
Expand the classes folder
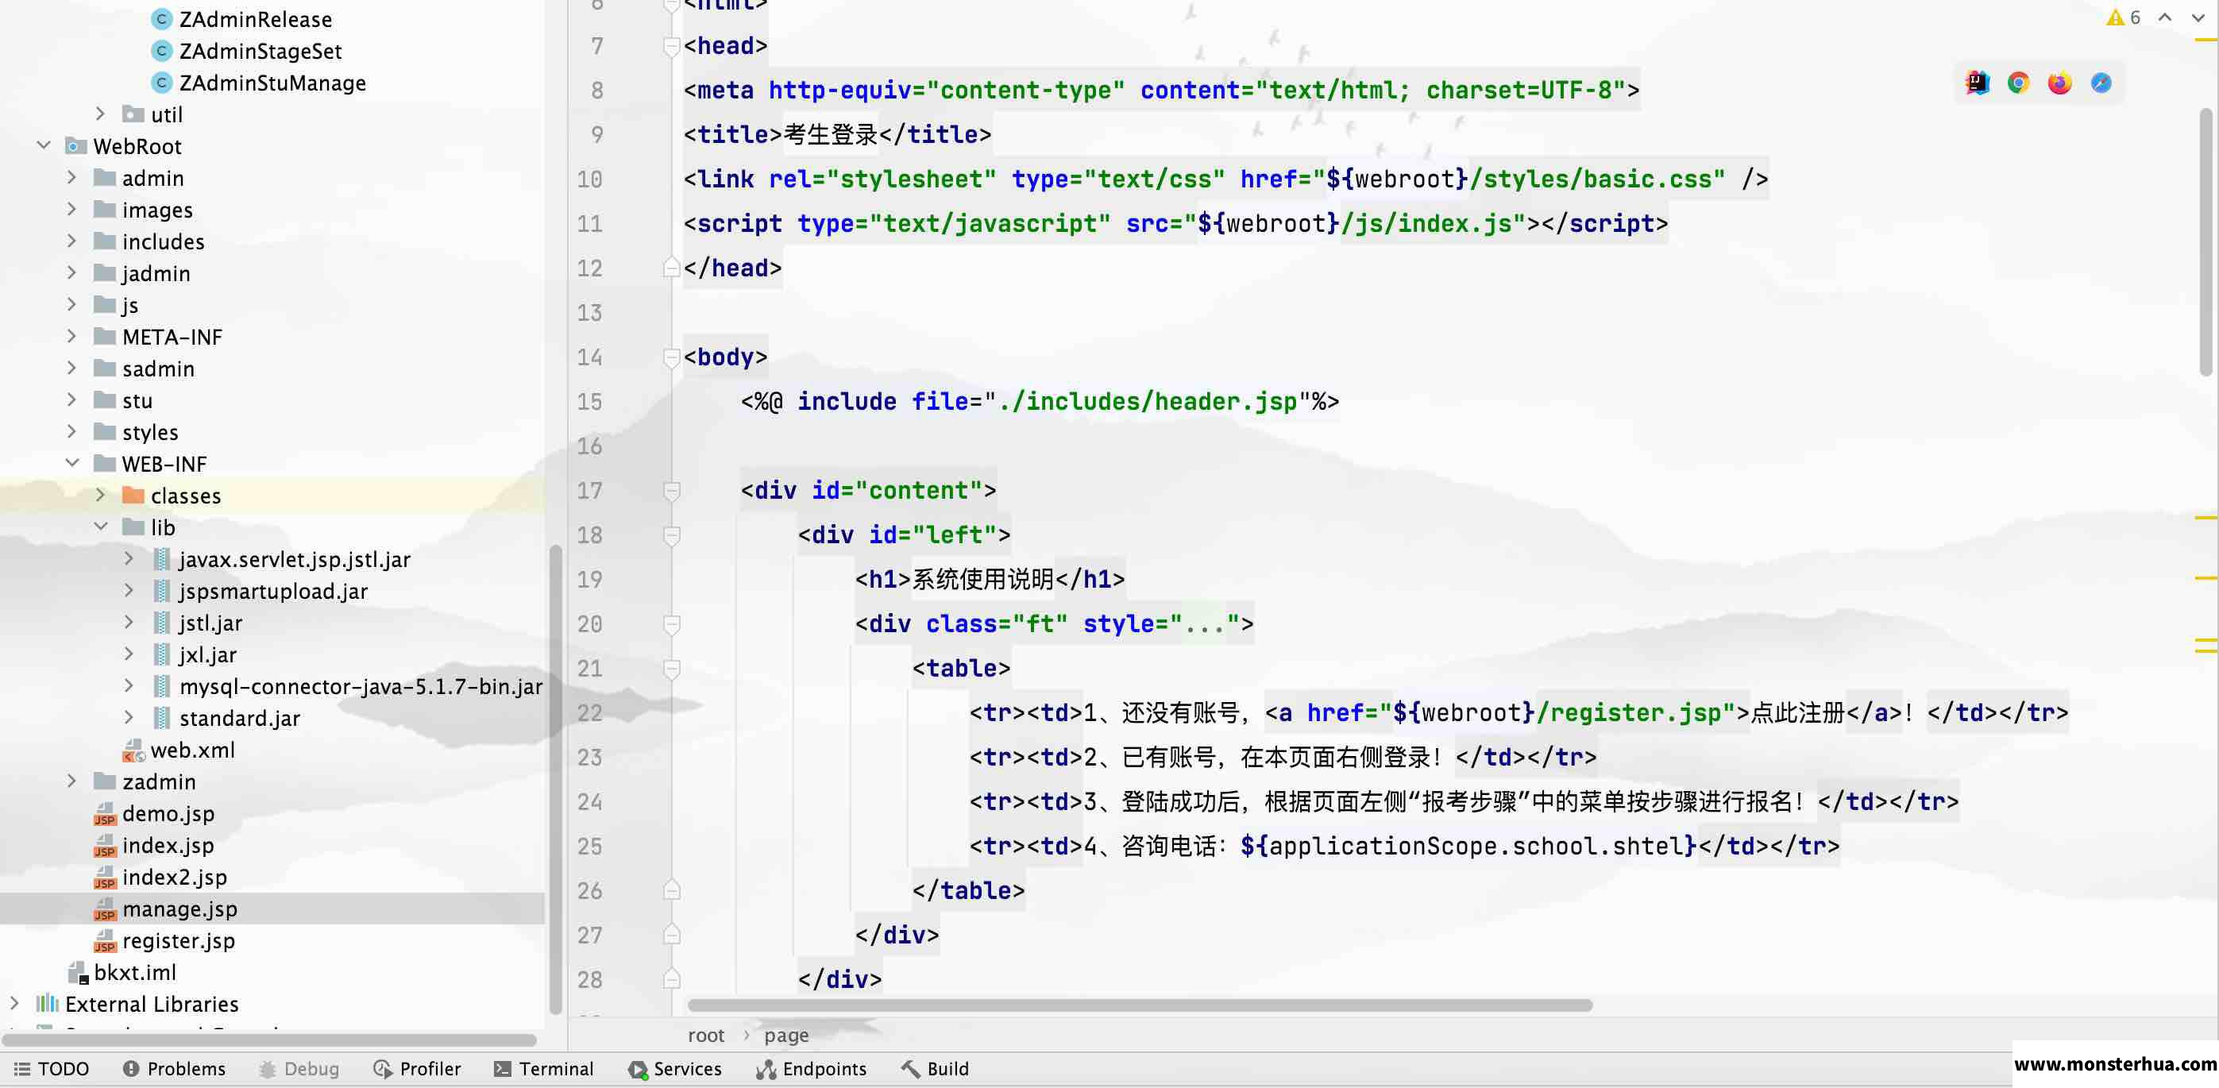coord(100,495)
